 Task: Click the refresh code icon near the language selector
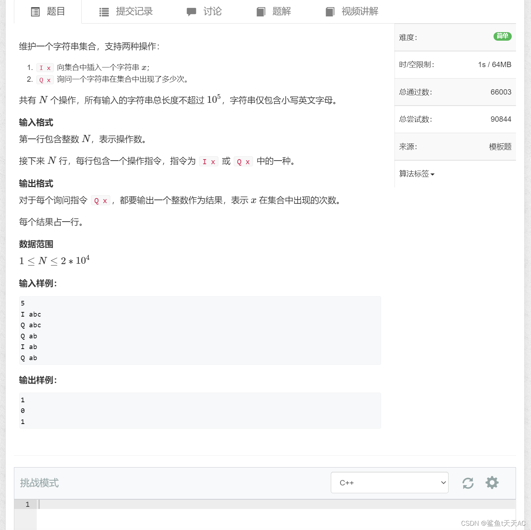click(x=468, y=483)
